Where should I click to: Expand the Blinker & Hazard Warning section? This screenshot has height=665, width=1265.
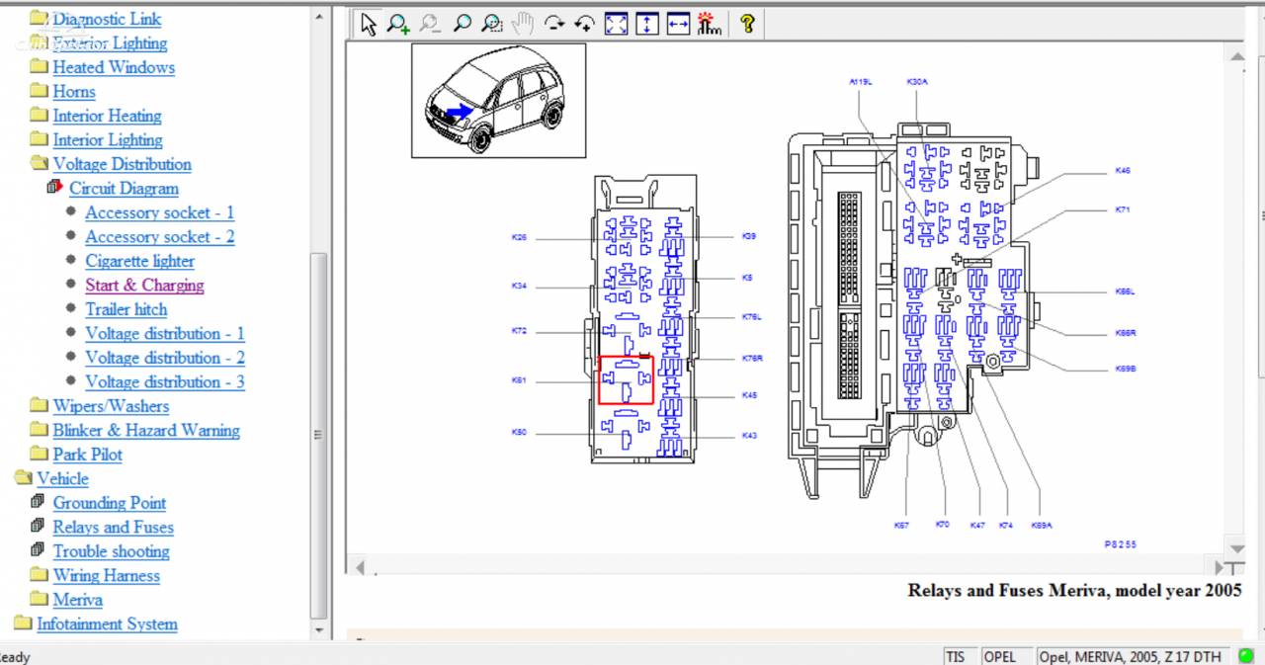[146, 430]
